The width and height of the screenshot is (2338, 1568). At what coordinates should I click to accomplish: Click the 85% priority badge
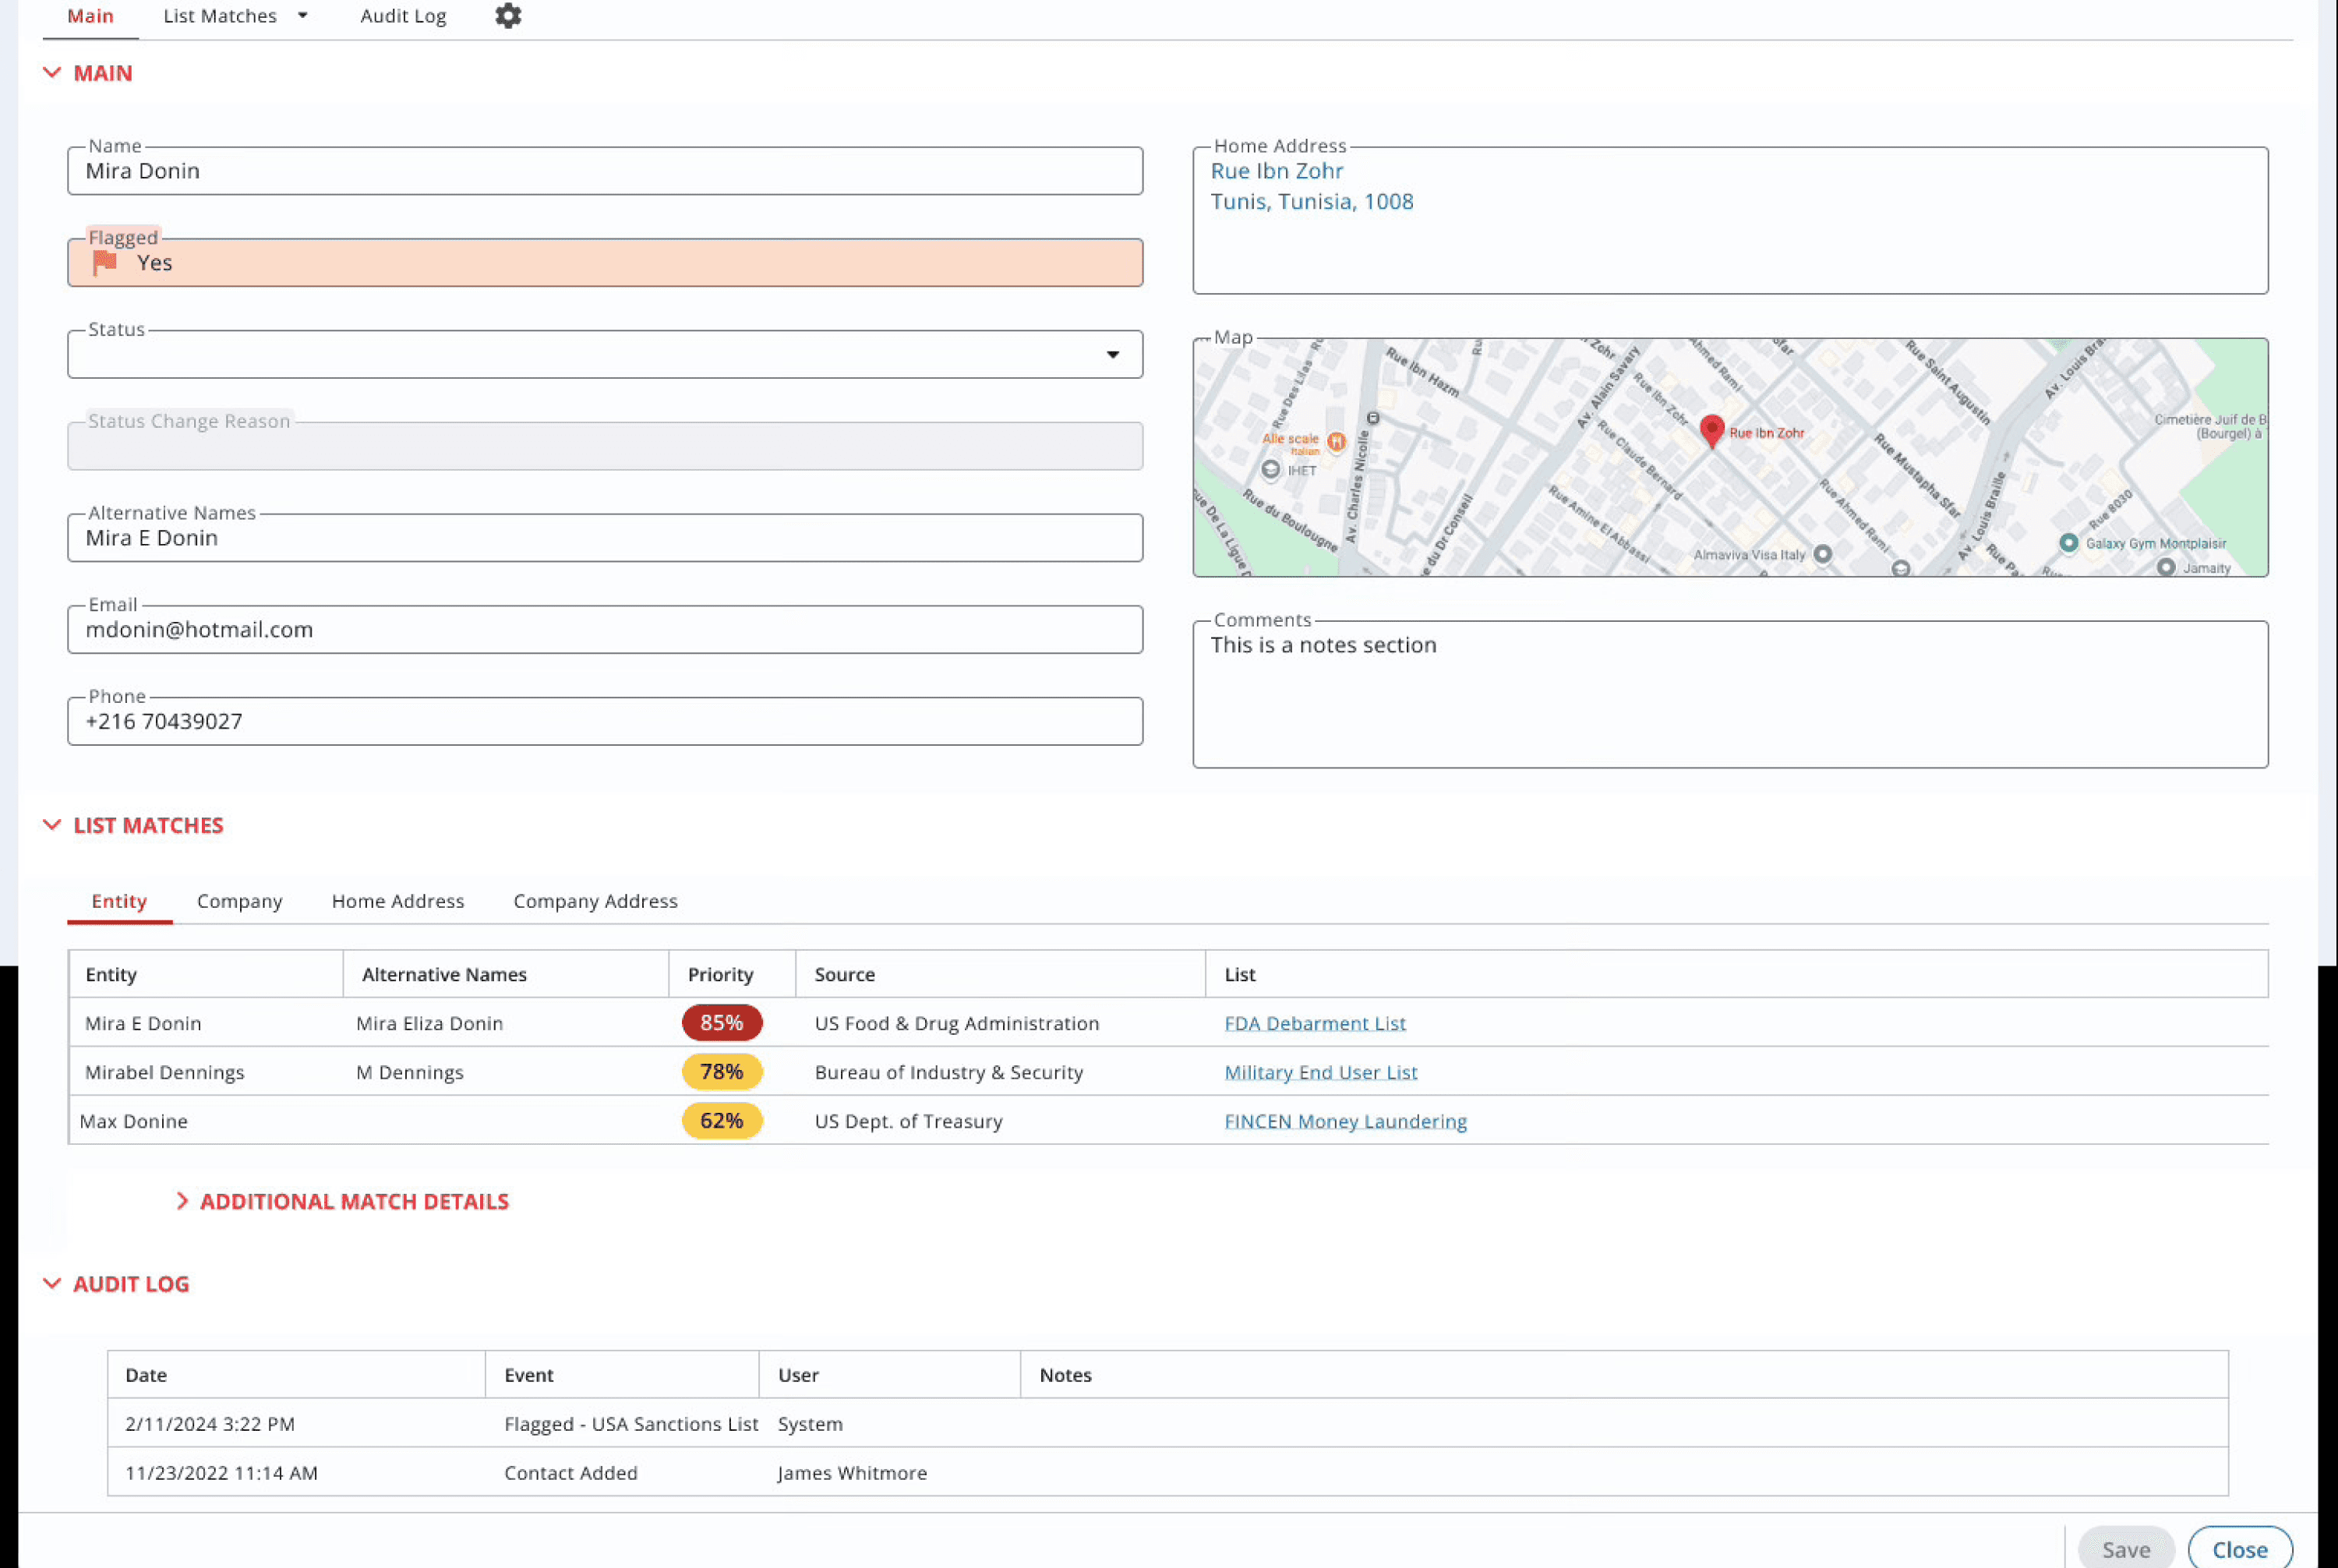tap(721, 1023)
